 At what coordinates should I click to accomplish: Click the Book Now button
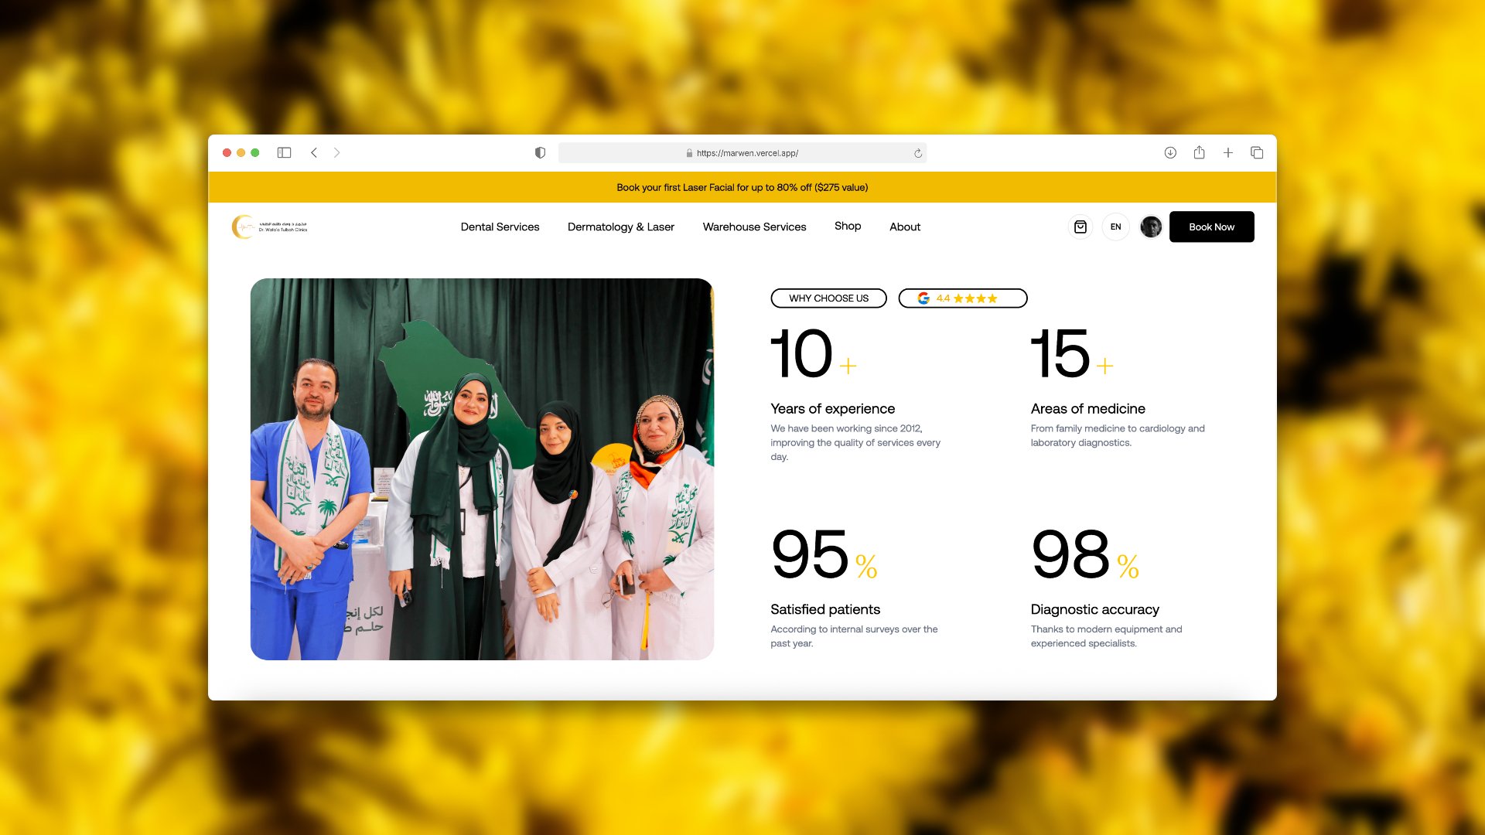pos(1211,227)
